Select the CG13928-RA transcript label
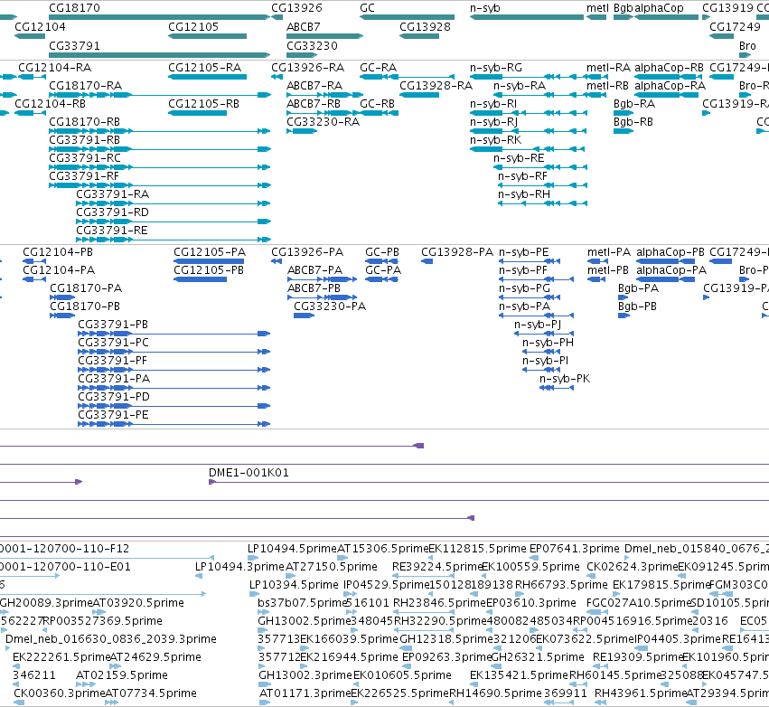 (x=436, y=86)
